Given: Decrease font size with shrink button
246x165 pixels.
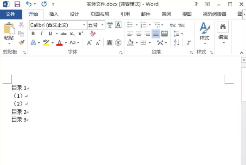Looking at the screenshot, I should [x=98, y=43].
